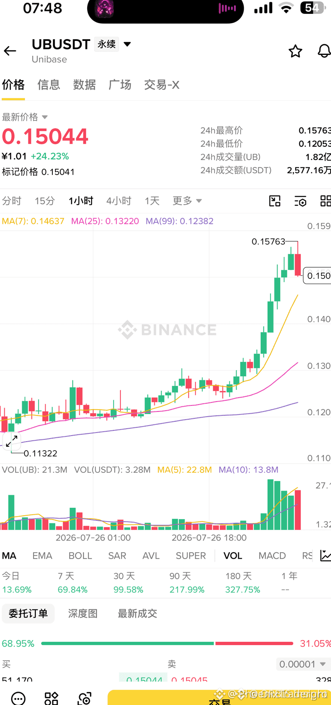Select the 15分 timeframe

coord(45,201)
